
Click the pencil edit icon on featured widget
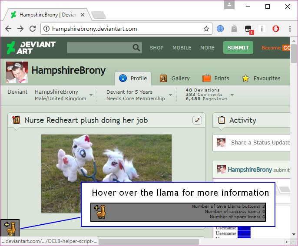[197, 120]
